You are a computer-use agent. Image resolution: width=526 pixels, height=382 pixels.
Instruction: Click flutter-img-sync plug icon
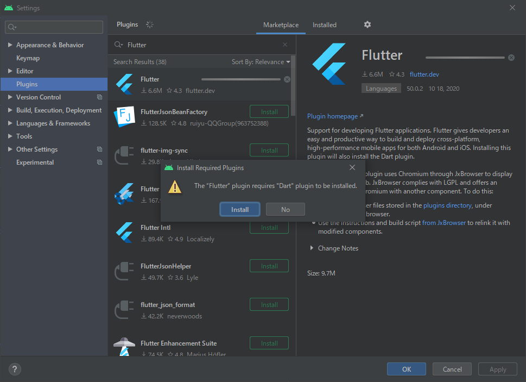click(x=124, y=155)
